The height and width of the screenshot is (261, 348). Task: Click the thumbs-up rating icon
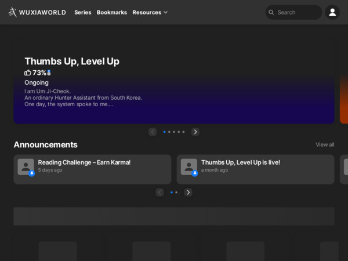[28, 72]
